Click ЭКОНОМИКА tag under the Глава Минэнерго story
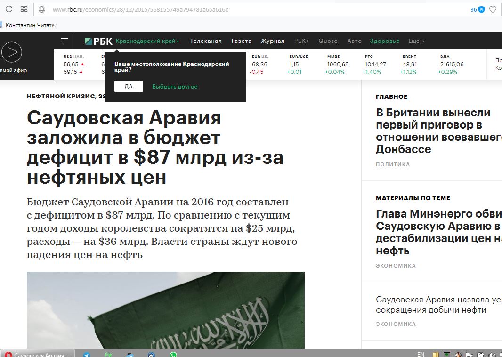The width and height of the screenshot is (502, 357). pos(396,266)
